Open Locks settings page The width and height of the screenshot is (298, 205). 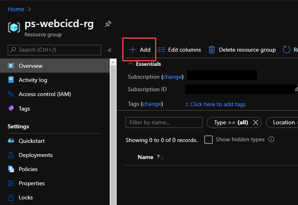(x=26, y=197)
